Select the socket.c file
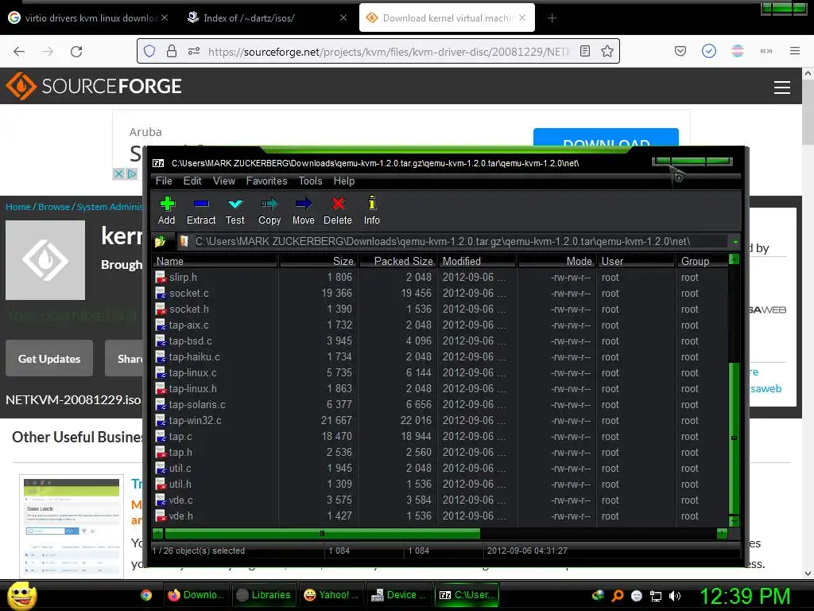The width and height of the screenshot is (814, 611). point(440,293)
